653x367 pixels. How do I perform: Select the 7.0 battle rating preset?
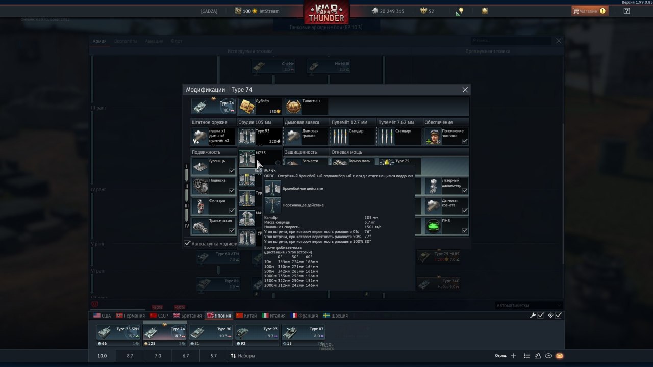[158, 356]
